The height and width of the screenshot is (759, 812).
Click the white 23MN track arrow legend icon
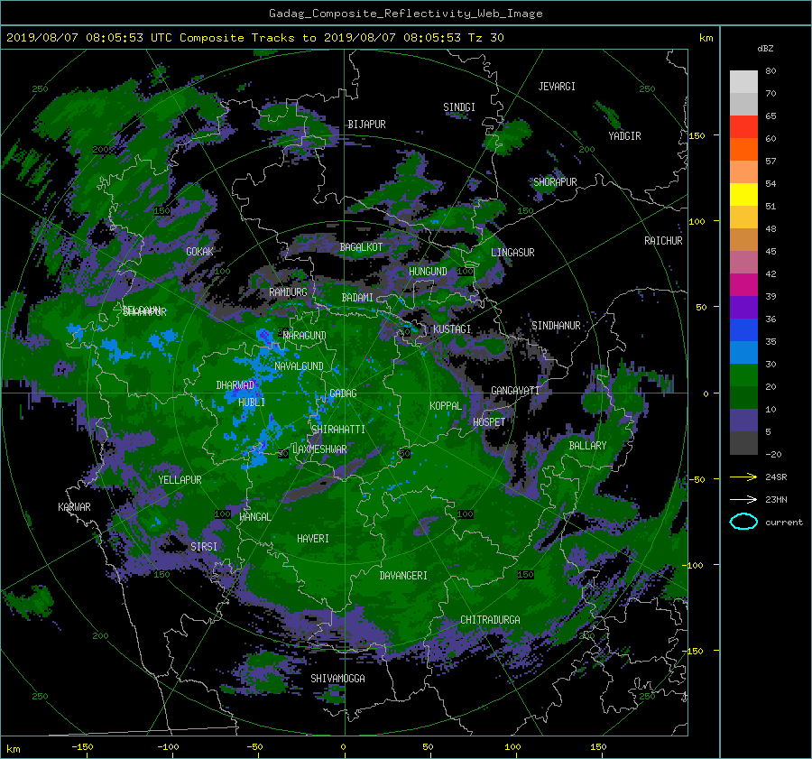point(743,499)
